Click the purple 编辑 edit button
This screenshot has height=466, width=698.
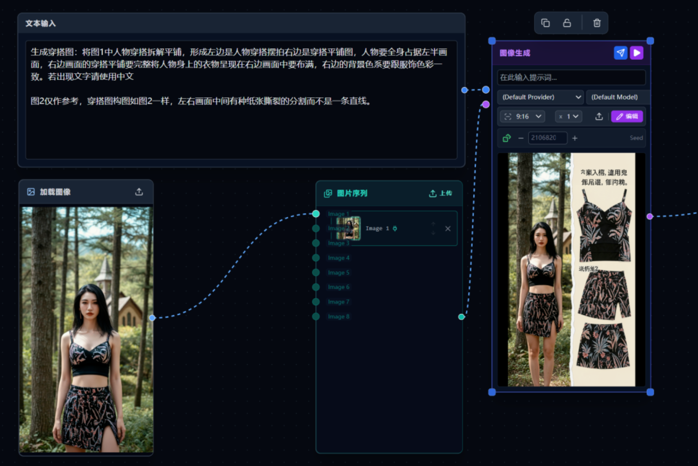(627, 116)
